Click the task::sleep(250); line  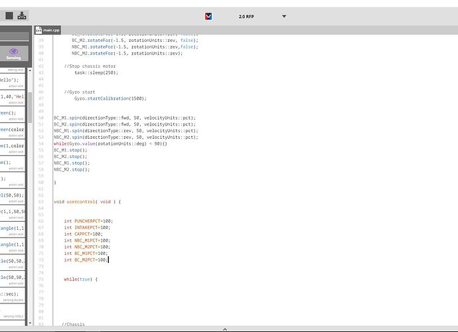click(96, 72)
